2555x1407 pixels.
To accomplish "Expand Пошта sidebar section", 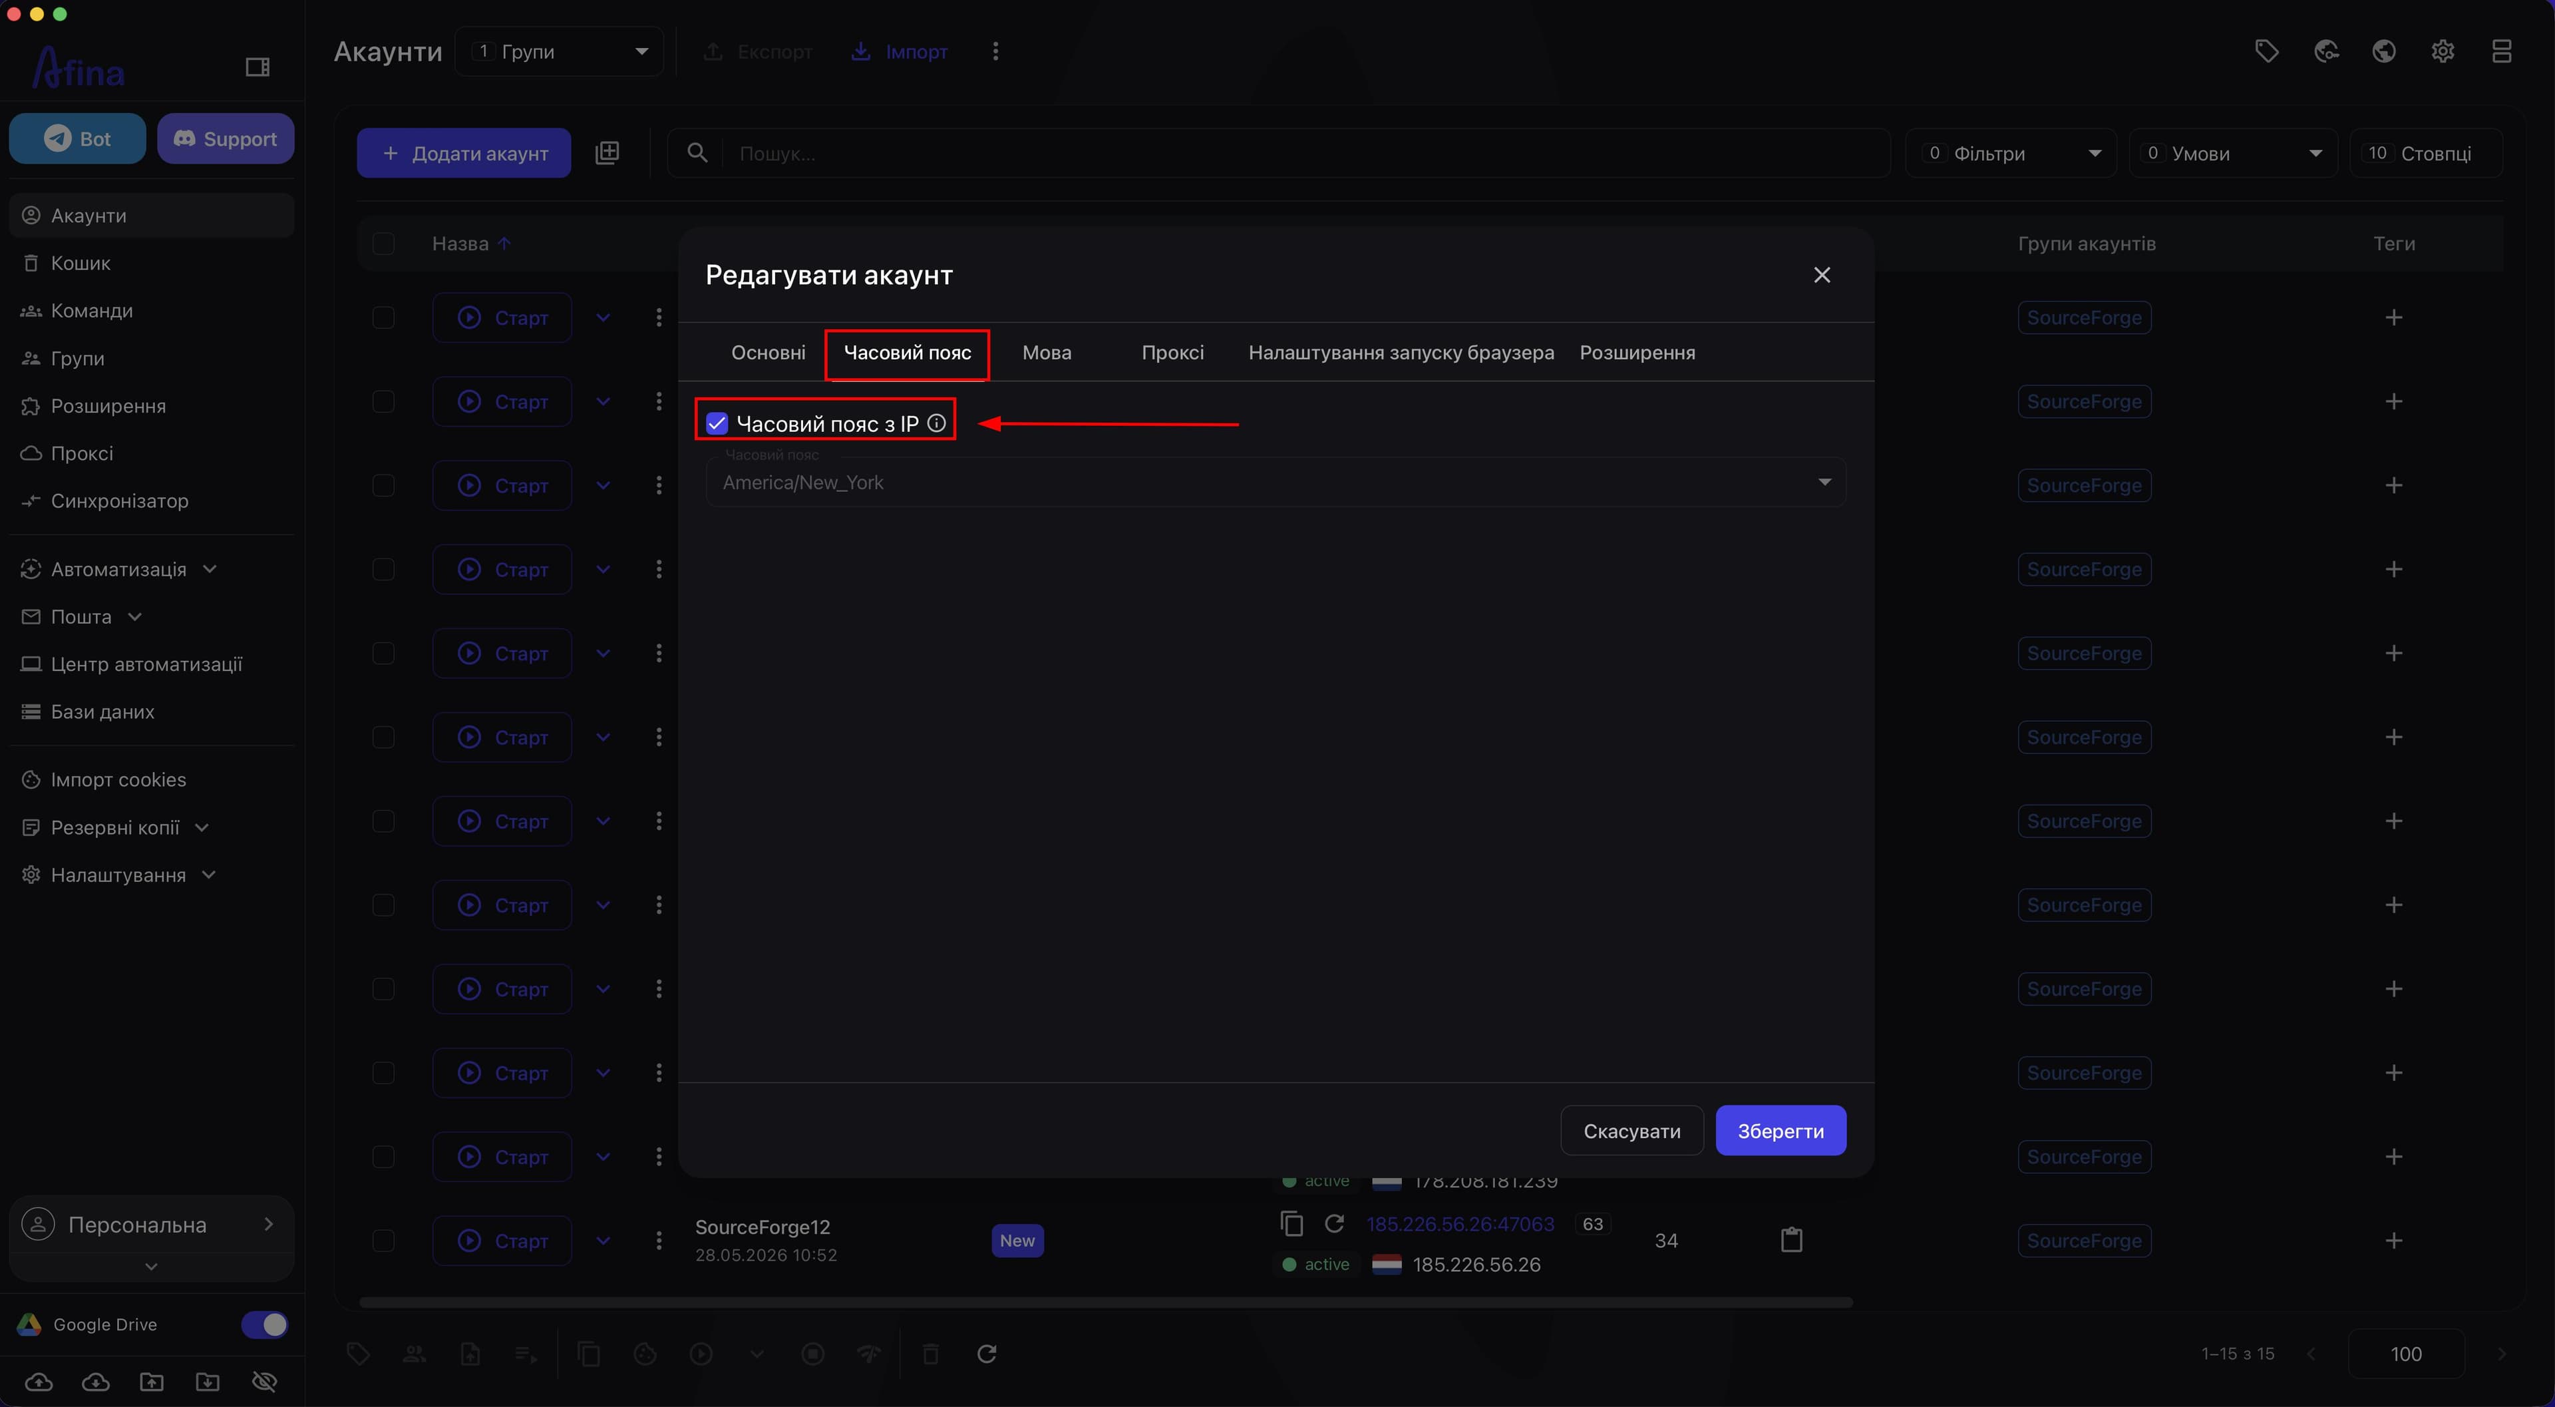I will pos(152,617).
